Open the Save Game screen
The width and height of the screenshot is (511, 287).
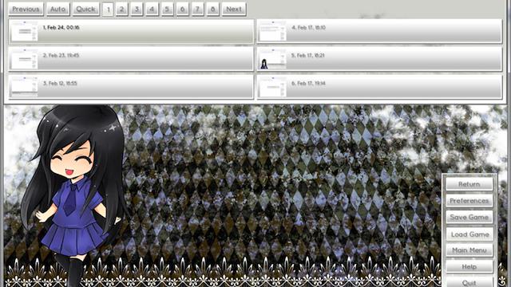(x=469, y=217)
